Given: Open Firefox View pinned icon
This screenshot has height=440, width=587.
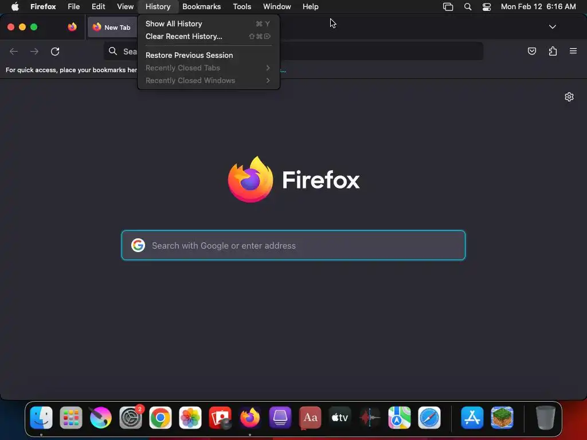Looking at the screenshot, I should coord(72,27).
